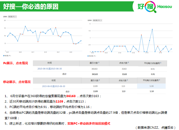Sort PC table by 平均每次点击费用 arrow icon
Image resolution: width=179 pixels, height=130 pixels.
pyautogui.click(x=161, y=63)
